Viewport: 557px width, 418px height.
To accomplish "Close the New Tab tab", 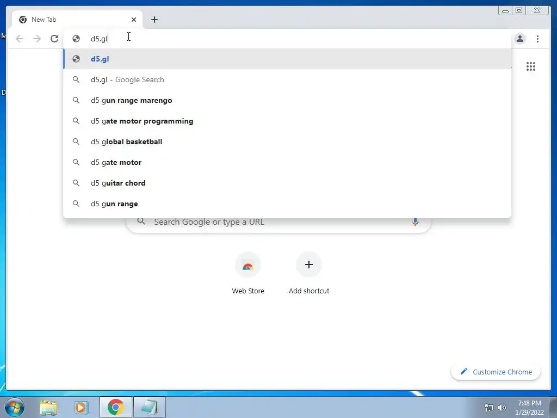I will click(134, 20).
